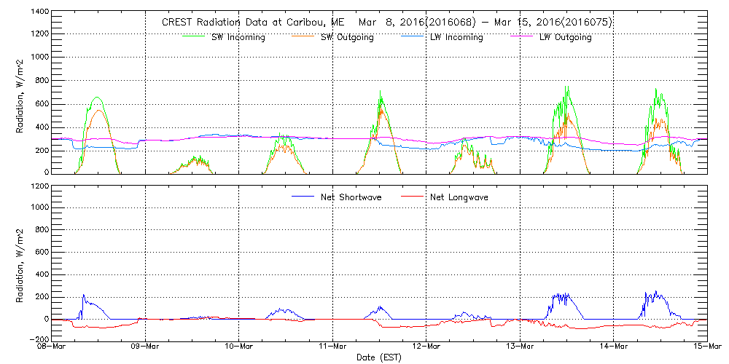Click the 11-Mar x-axis date label
The width and height of the screenshot is (729, 364).
333,348
